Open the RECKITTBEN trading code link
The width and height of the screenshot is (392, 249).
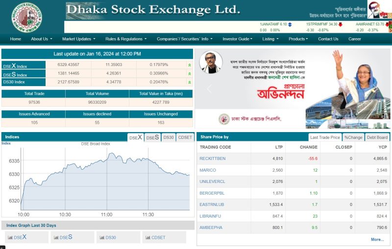click(x=213, y=158)
